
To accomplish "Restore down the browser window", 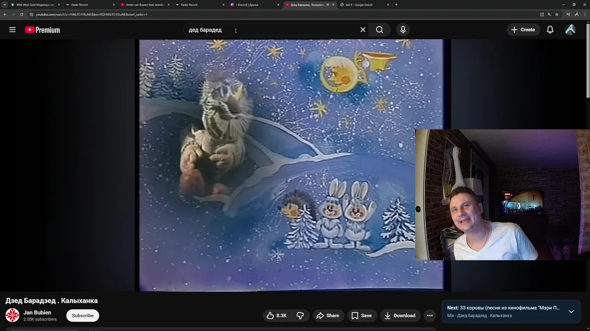I will (x=574, y=5).
